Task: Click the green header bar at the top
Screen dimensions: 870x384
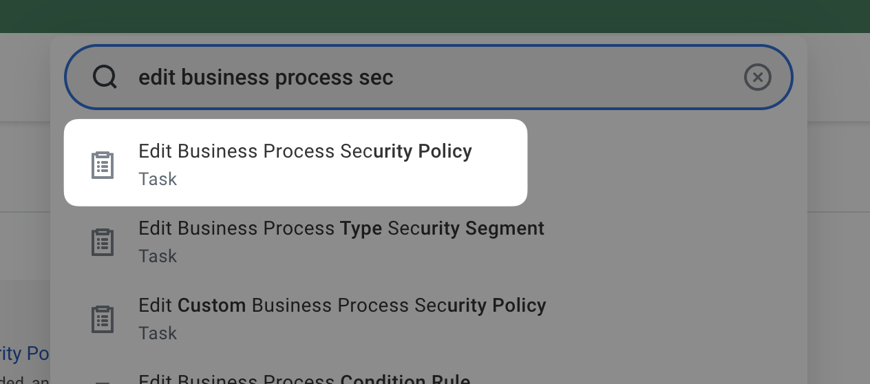Action: click(x=435, y=16)
